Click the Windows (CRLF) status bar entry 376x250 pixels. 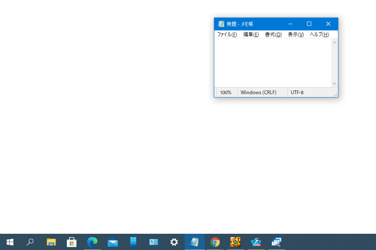coord(258,92)
